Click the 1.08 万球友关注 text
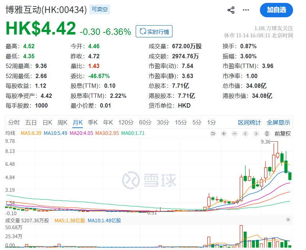The width and height of the screenshot is (306, 250). 274,28
